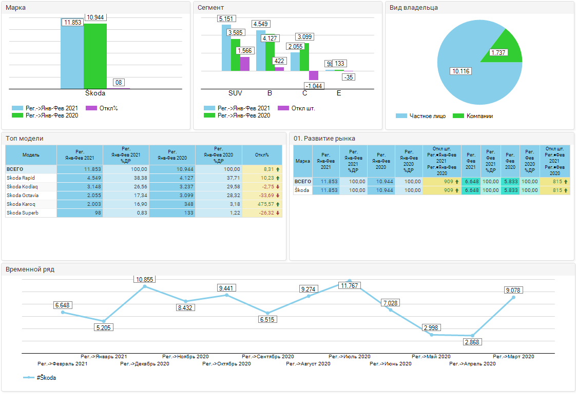Screen dimensions: 576x407
Task: Click red down arrow in Skoda Kodiaq row
Action: (x=278, y=186)
